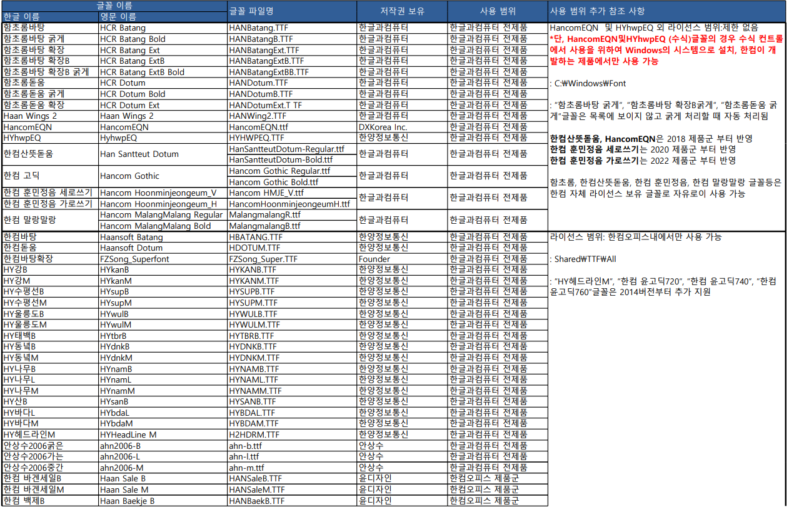
Task: Select the 'HANBaekB.TTF' file cell
Action: click(x=292, y=501)
